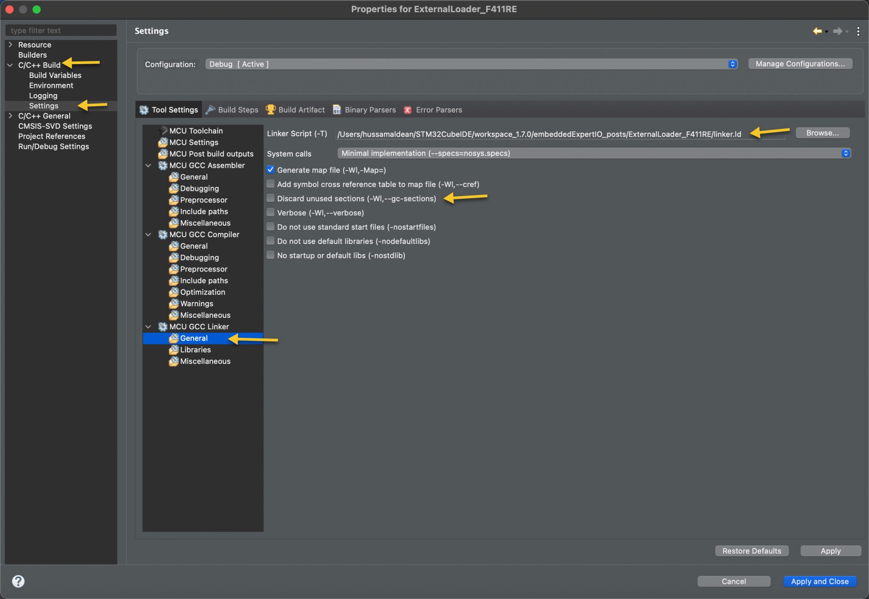Enable Discard unused sections checkbox
This screenshot has height=599, width=869.
pyautogui.click(x=270, y=198)
